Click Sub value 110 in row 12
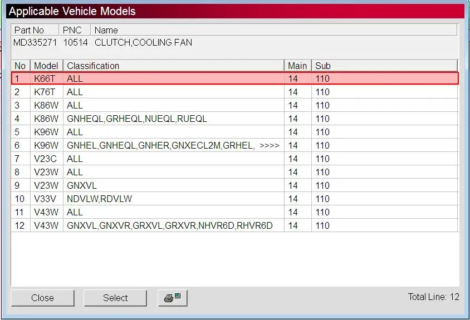 [x=322, y=225]
